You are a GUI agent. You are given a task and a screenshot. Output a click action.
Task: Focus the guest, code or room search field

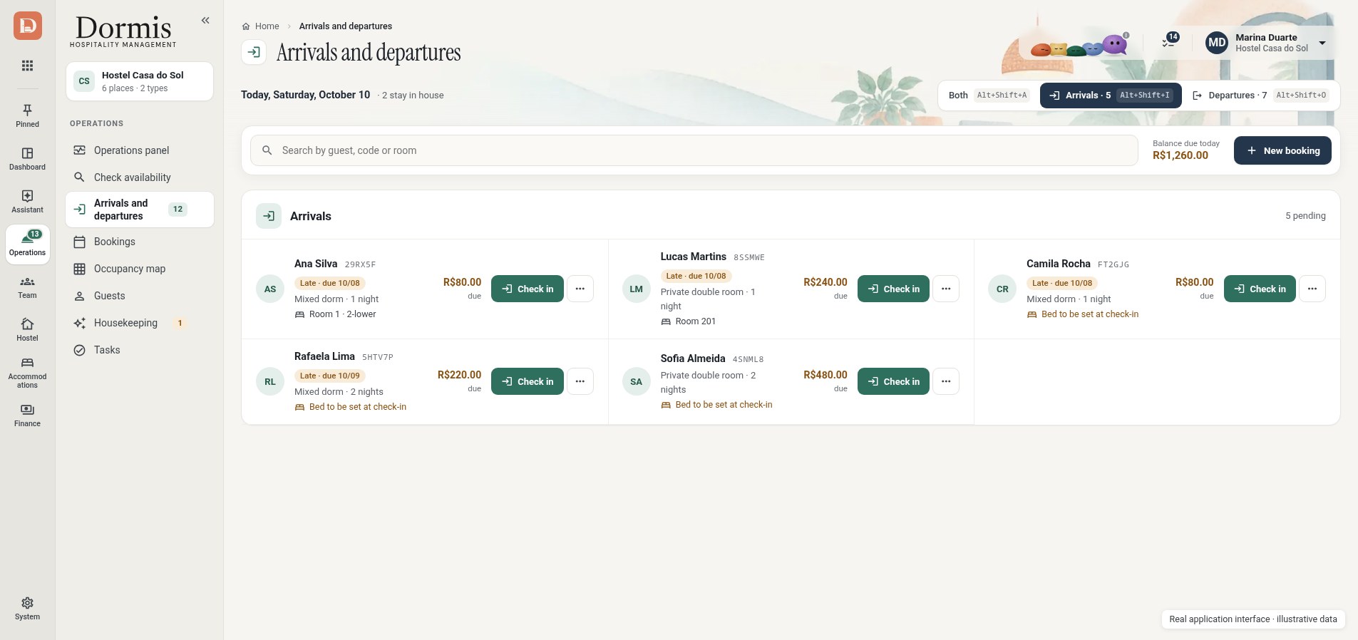click(694, 150)
